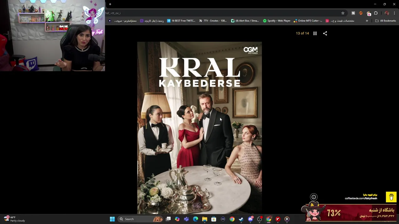This screenshot has width=399, height=224.
Task: Open the All Bookmarks folder
Action: [x=386, y=21]
